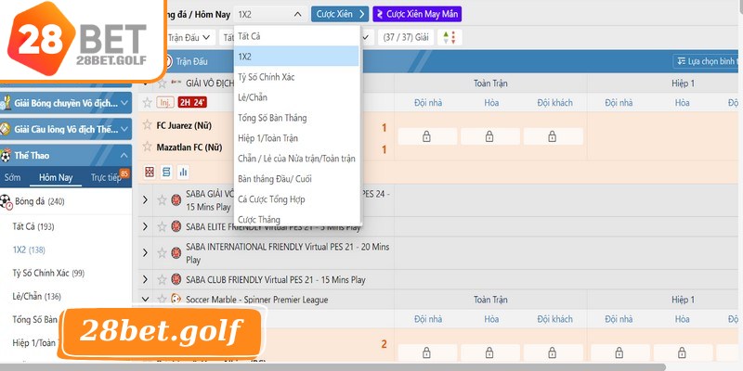The width and height of the screenshot is (743, 371).
Task: Click locked 'Hòa' odds for FC Juarez match
Action: click(490, 136)
